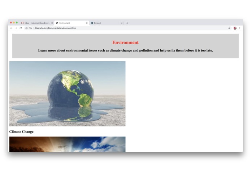The height and width of the screenshot is (178, 251).
Task: Close the Inbox Gmail tab
Action: [52, 23]
